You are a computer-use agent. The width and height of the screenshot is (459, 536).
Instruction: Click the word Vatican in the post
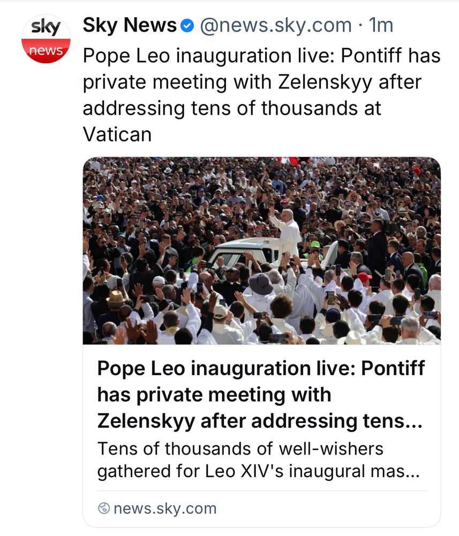coord(117,134)
